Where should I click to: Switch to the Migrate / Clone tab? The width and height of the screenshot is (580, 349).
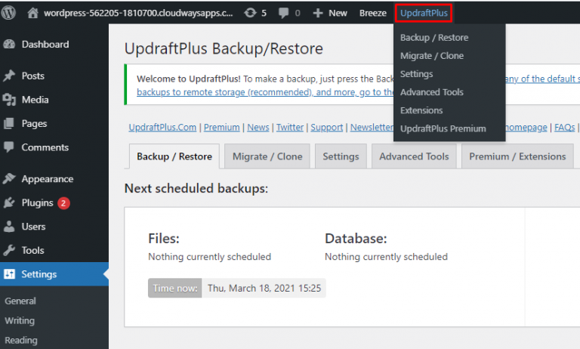[267, 156]
